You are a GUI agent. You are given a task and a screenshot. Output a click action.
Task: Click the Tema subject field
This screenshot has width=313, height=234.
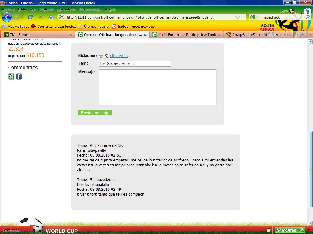point(135,64)
